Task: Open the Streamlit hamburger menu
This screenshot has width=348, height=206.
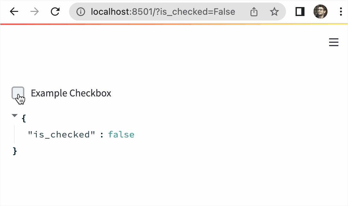Action: tap(334, 42)
